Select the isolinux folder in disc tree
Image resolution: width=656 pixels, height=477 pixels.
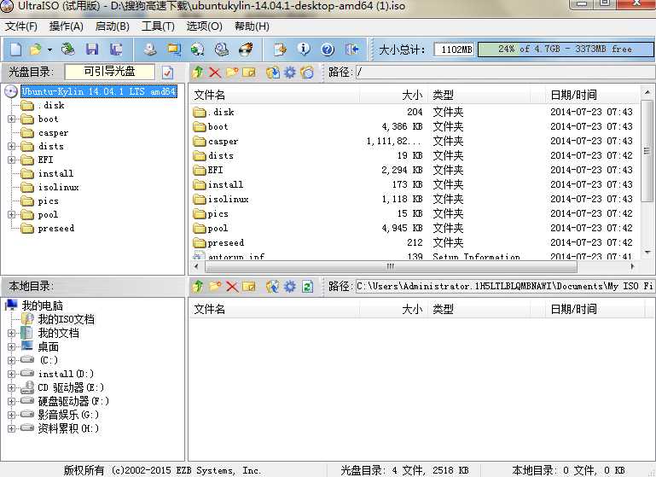(x=58, y=188)
